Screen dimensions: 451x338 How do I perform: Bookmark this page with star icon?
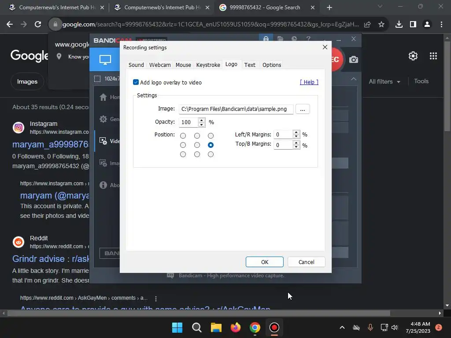(x=381, y=25)
